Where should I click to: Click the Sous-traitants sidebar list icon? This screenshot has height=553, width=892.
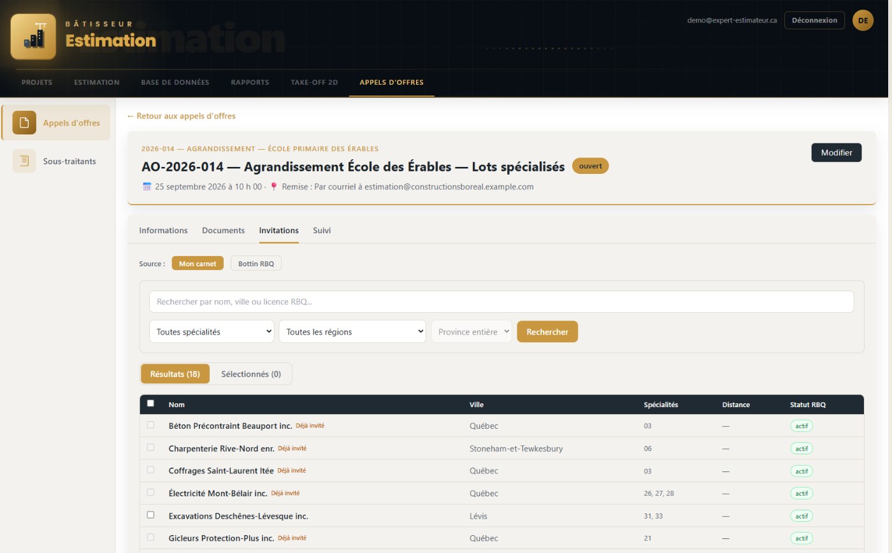[24, 161]
